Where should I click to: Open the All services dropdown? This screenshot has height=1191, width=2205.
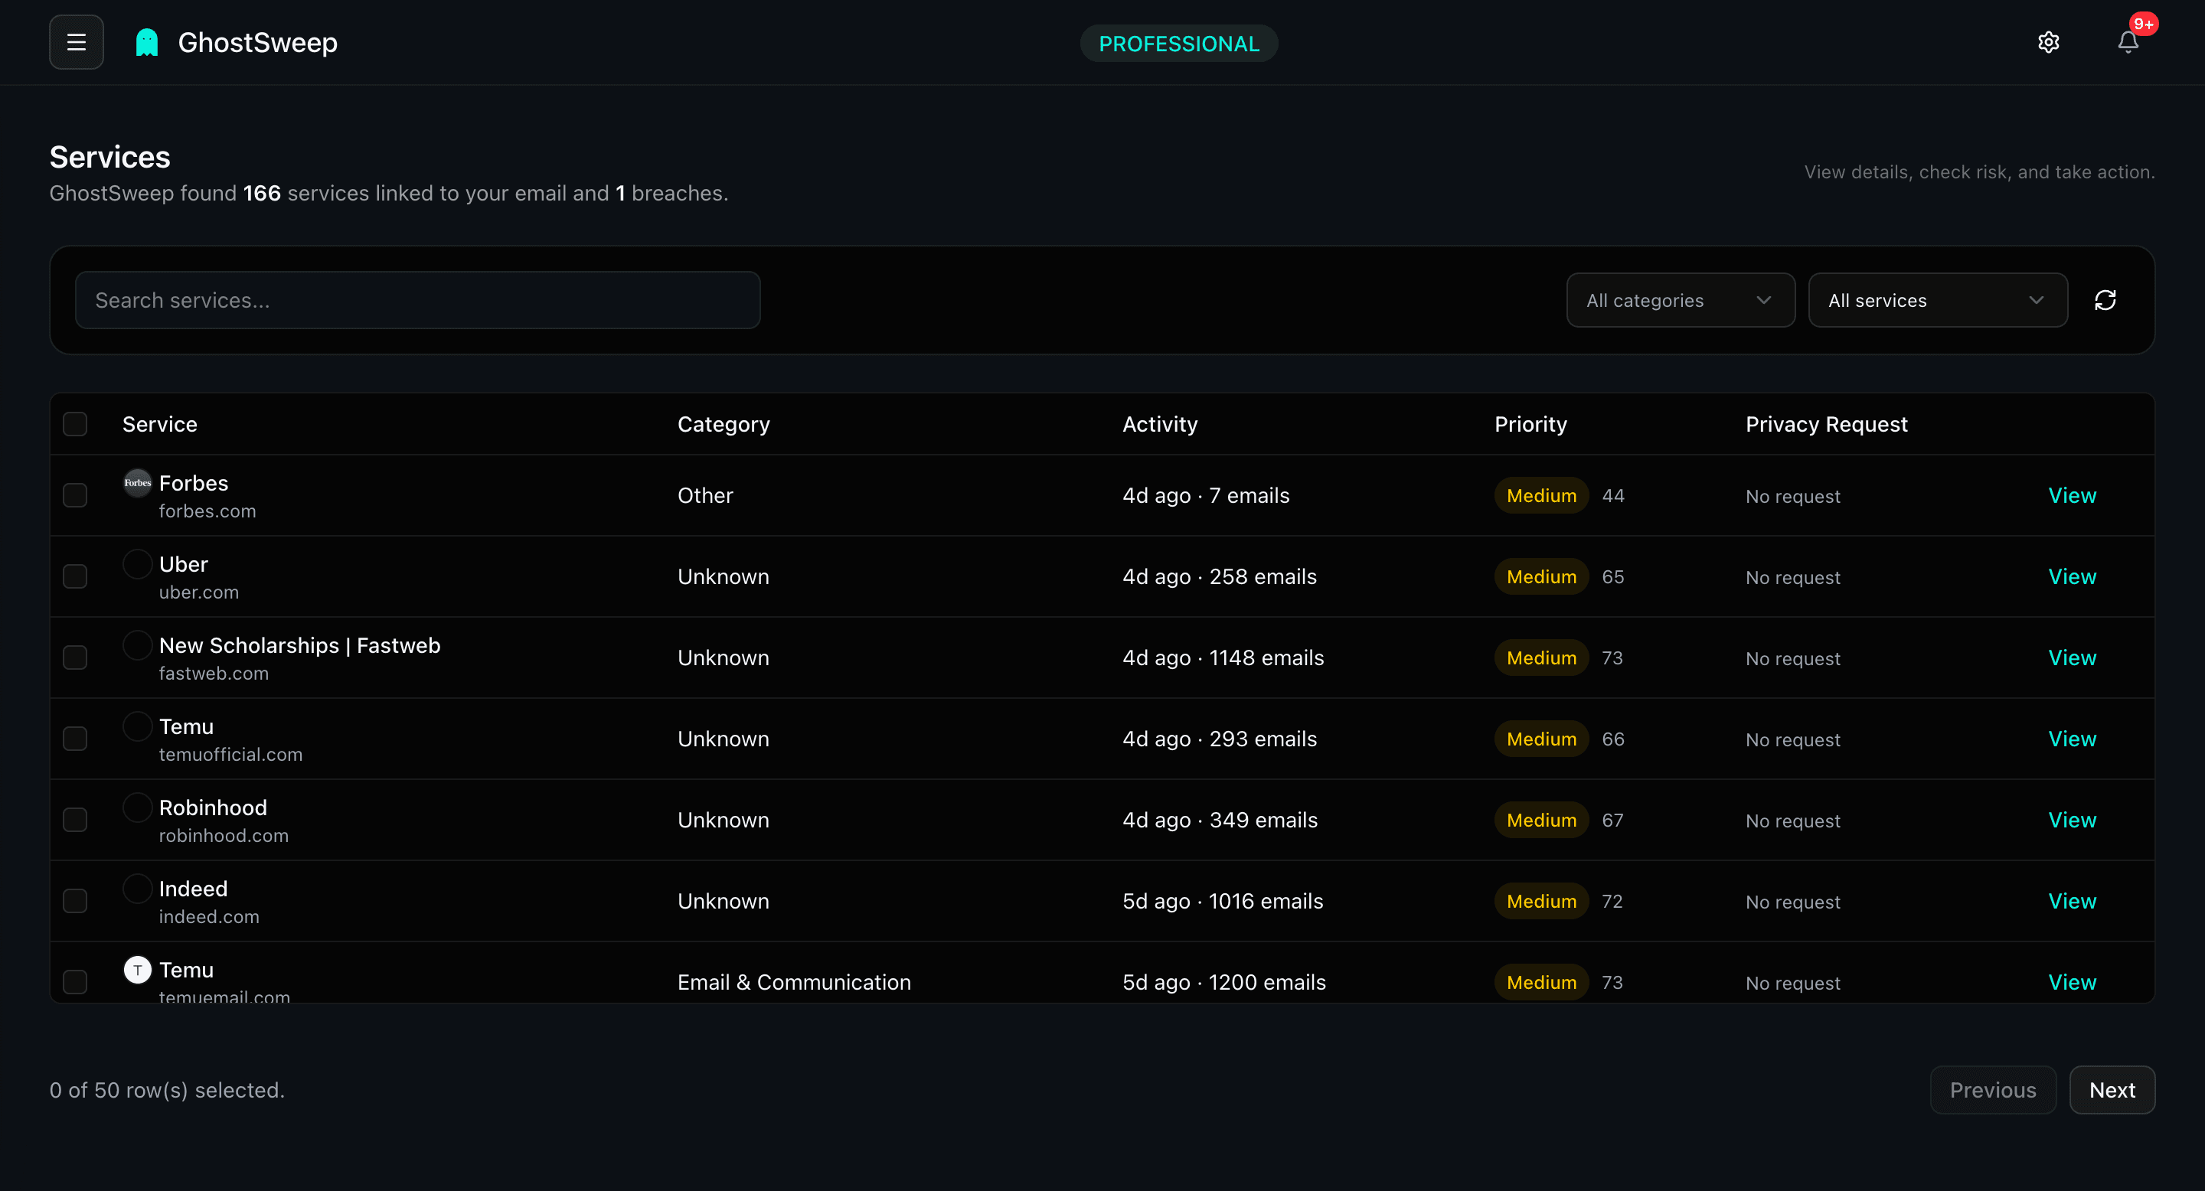point(1938,299)
